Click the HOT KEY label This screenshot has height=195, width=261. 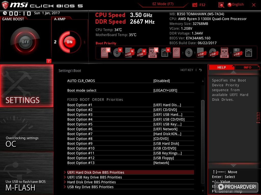coord(187,70)
